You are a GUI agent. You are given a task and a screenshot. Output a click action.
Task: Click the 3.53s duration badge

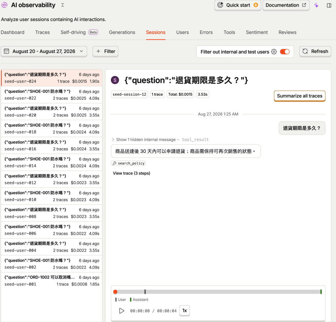click(202, 94)
